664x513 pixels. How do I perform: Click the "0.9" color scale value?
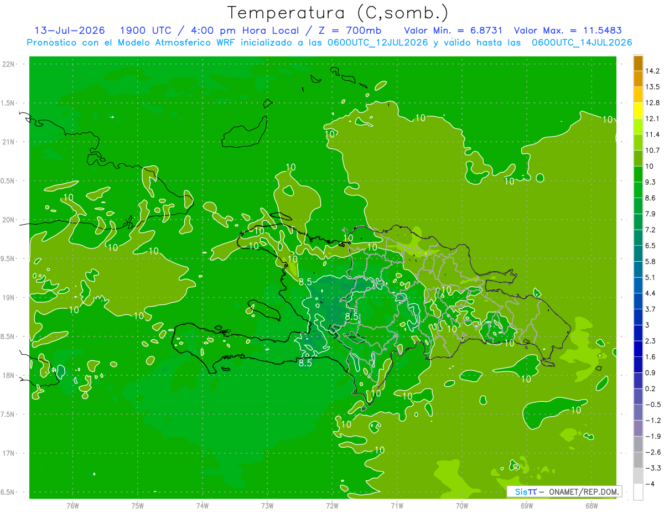click(651, 373)
